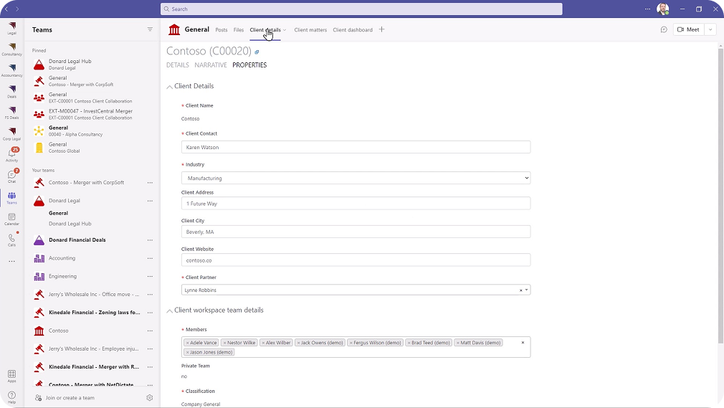Open the Client matters tab
The width and height of the screenshot is (724, 408).
pyautogui.click(x=310, y=29)
